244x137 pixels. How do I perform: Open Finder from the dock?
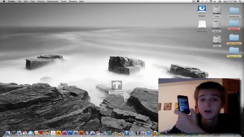point(8,133)
